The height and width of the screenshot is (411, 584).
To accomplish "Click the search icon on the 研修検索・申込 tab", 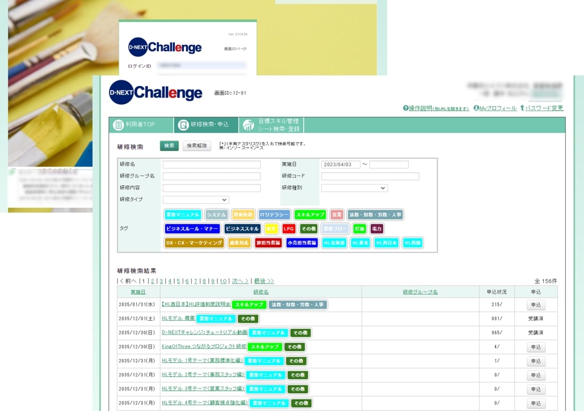I will pyautogui.click(x=183, y=125).
